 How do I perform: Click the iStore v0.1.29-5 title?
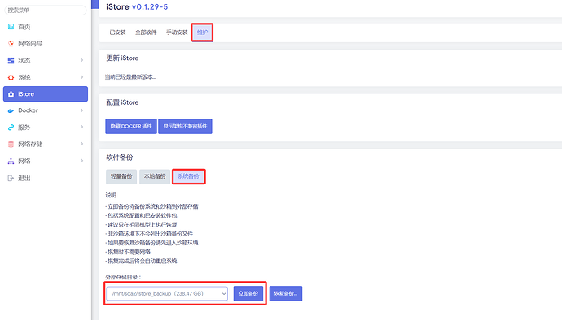tap(137, 6)
